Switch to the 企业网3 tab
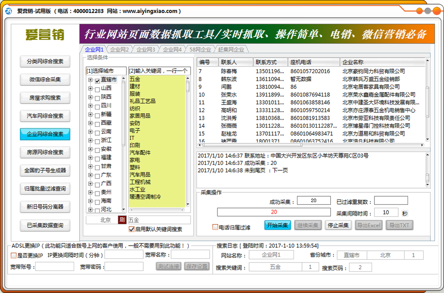Viewport: 444px width, 293px height. click(146, 50)
